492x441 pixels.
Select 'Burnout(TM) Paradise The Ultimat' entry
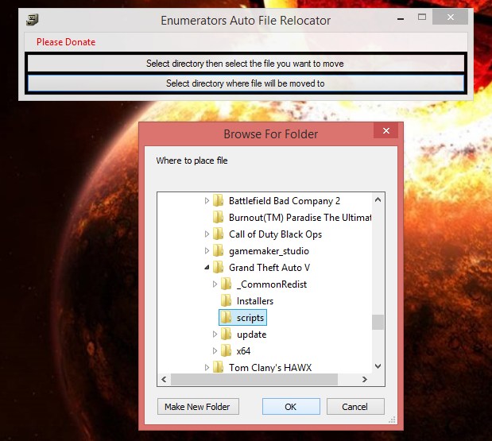click(300, 218)
